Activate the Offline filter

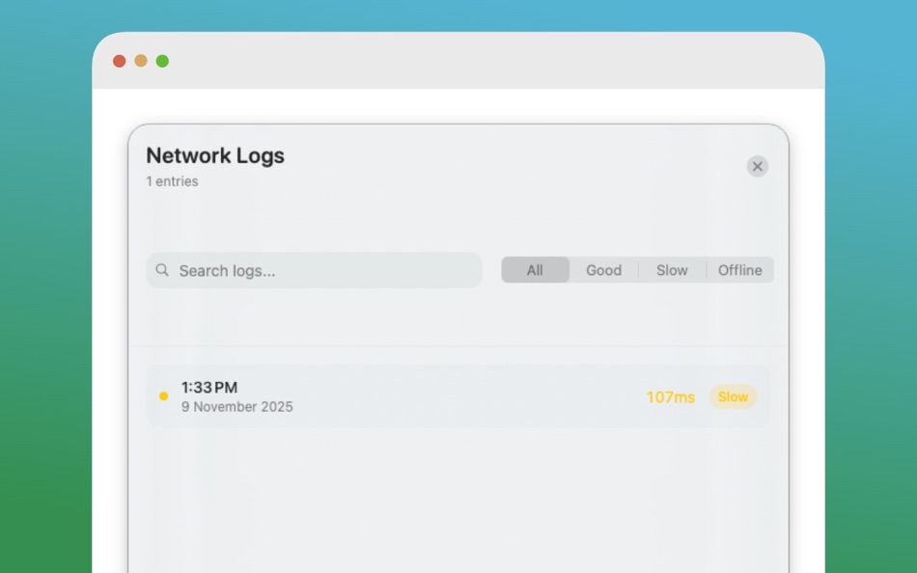(x=739, y=270)
